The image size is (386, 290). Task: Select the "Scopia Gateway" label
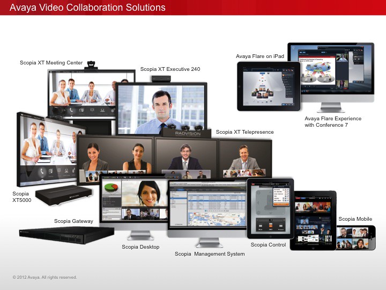[x=73, y=221]
